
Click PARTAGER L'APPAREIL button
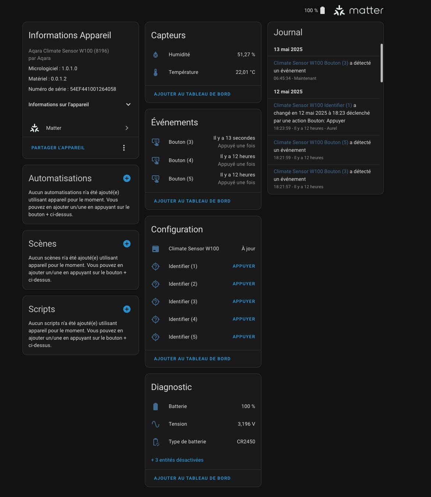point(58,148)
